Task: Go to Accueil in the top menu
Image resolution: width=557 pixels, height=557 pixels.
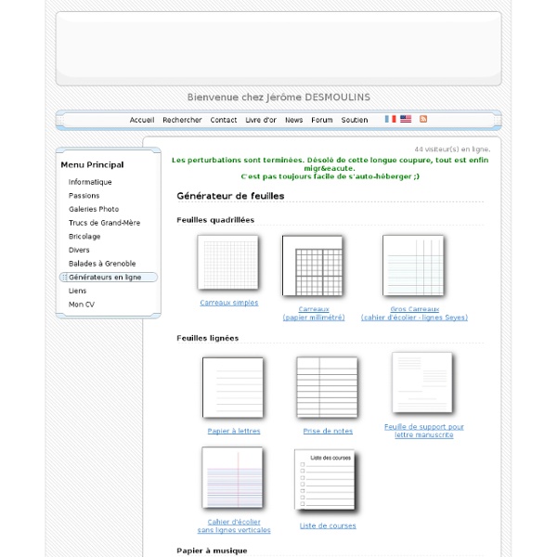Action: point(142,120)
